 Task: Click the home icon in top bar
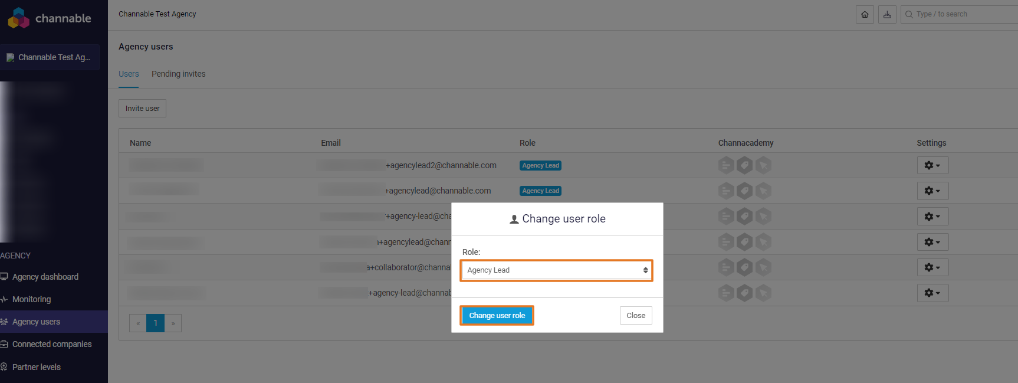click(865, 15)
